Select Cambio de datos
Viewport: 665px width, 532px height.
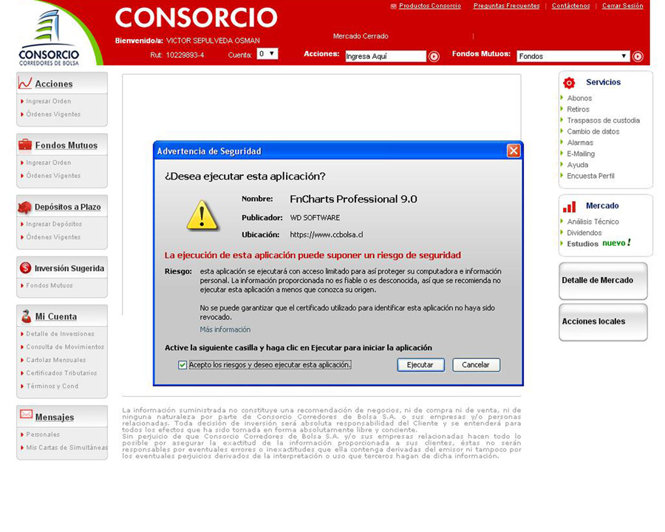tap(593, 132)
